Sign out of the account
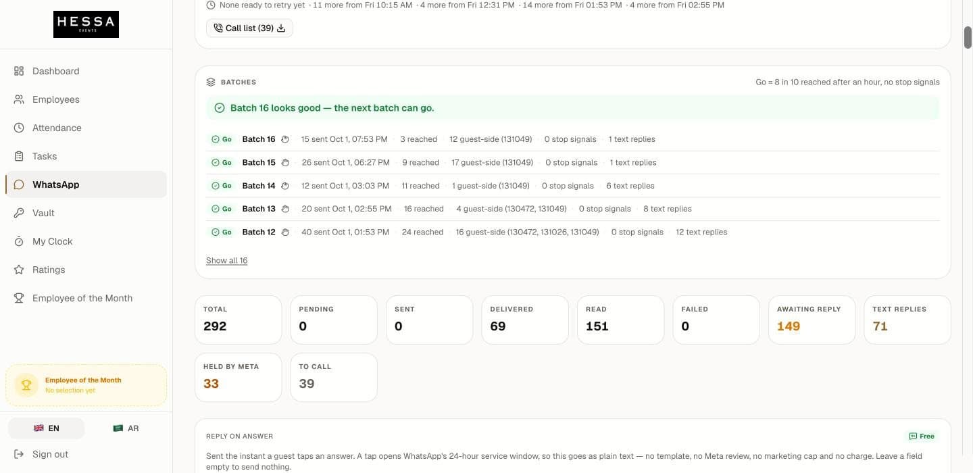This screenshot has width=973, height=473. (86, 454)
